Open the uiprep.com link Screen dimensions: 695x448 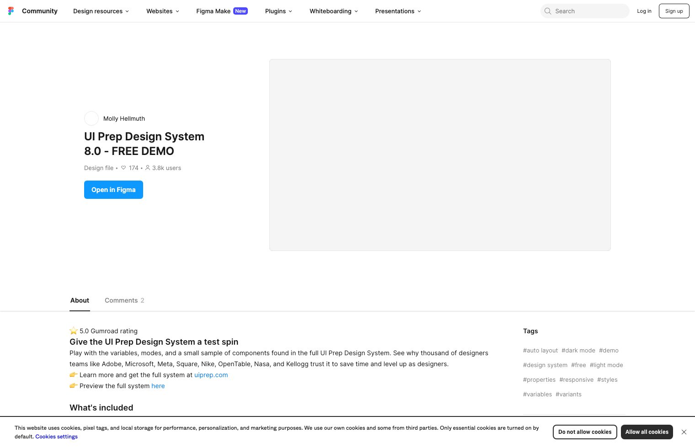(x=211, y=375)
